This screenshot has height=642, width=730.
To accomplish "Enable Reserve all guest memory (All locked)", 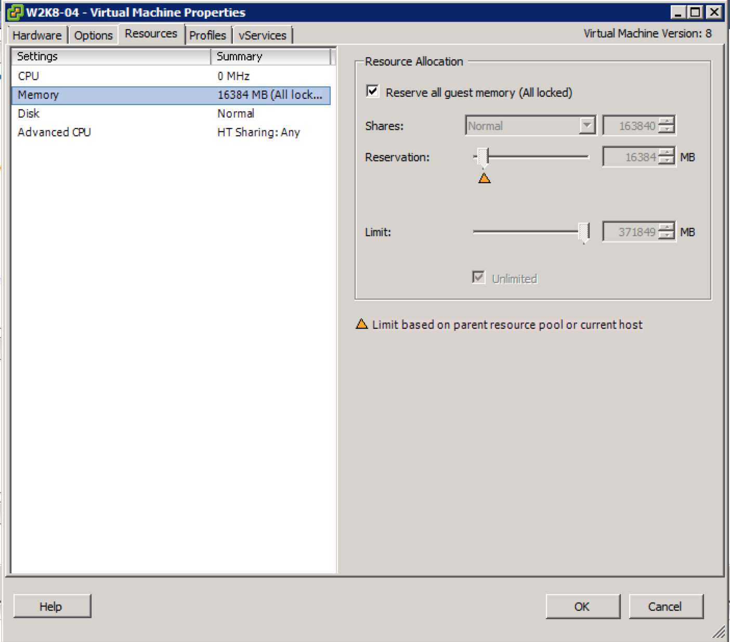I will pyautogui.click(x=372, y=92).
